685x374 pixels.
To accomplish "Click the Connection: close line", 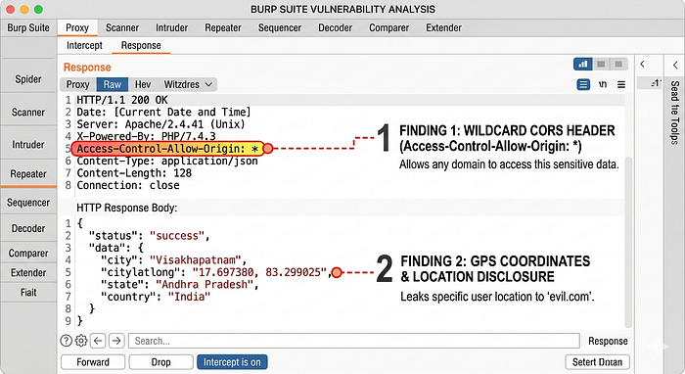I will point(128,185).
